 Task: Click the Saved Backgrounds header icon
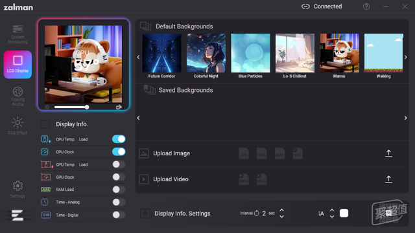click(x=150, y=90)
